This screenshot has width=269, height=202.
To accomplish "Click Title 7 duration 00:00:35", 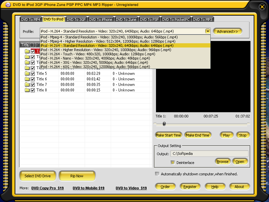I will pos(93,85).
